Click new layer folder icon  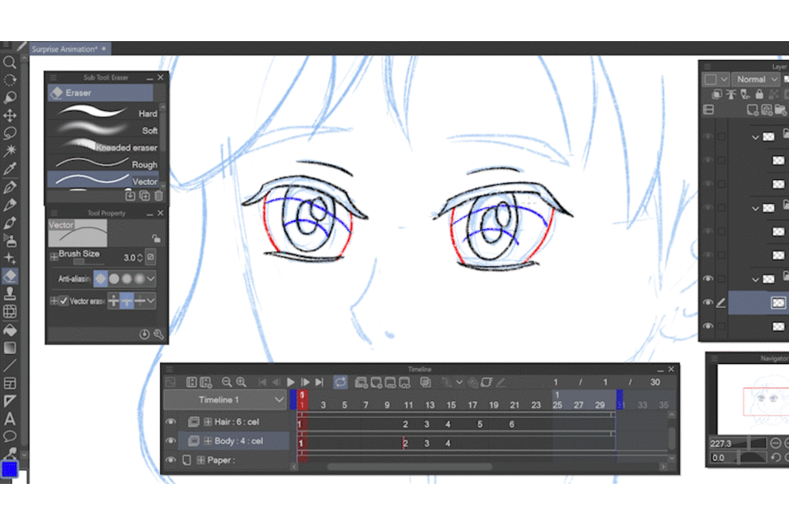(780, 109)
